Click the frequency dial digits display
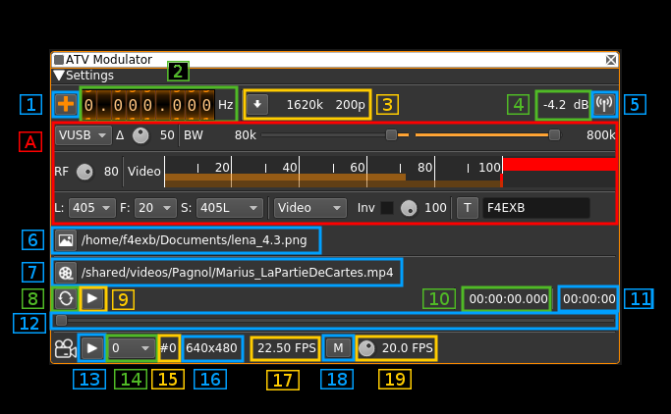The image size is (671, 414). click(148, 105)
